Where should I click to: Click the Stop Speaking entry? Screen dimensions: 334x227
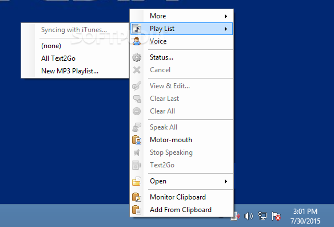(x=181, y=152)
